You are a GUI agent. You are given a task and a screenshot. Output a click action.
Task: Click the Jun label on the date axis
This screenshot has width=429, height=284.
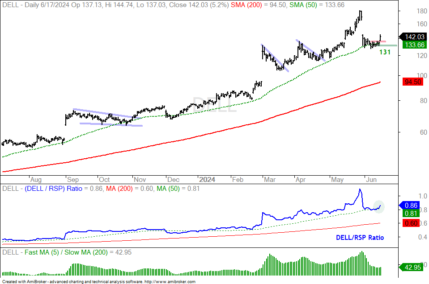[x=371, y=180]
